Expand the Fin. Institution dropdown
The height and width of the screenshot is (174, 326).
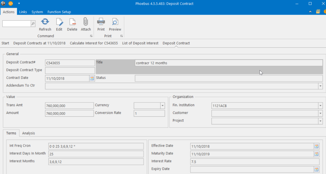[x=320, y=106]
